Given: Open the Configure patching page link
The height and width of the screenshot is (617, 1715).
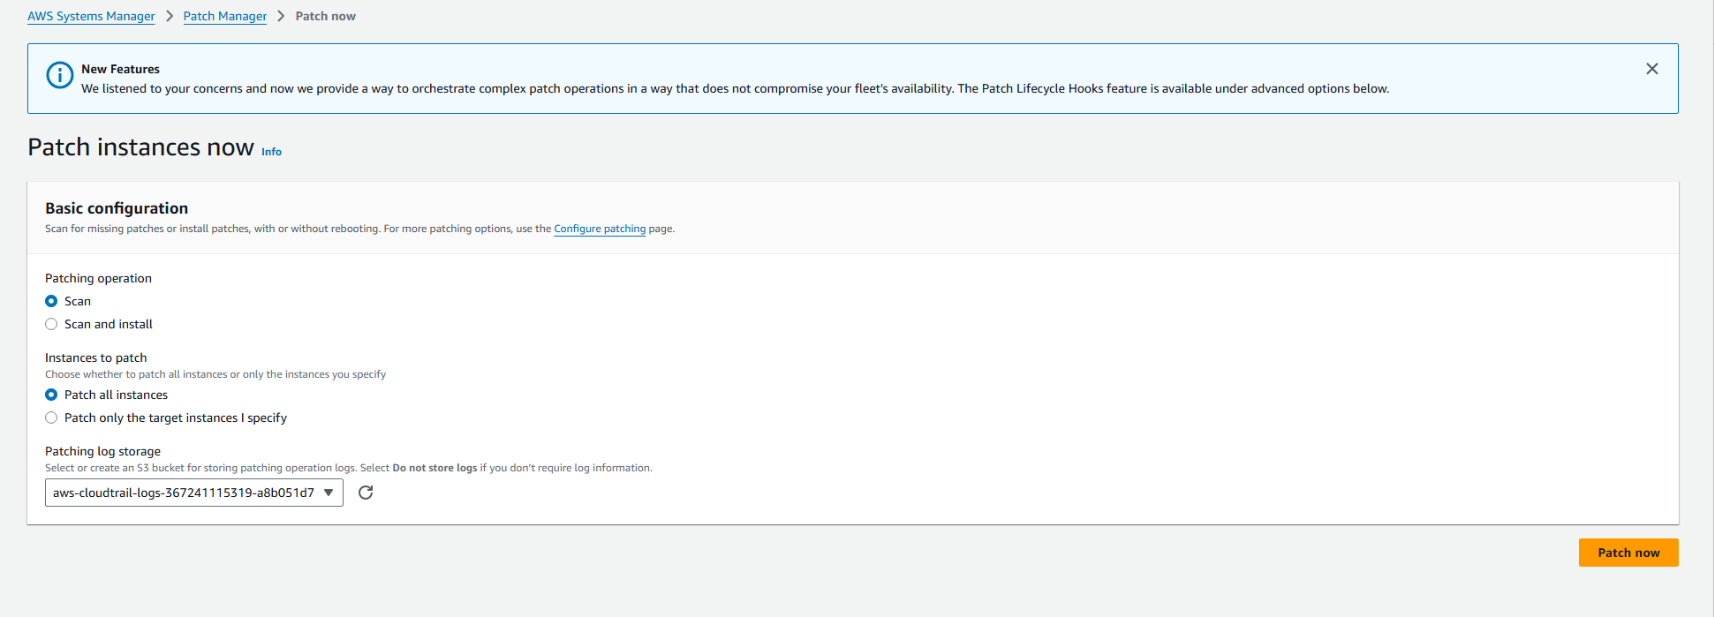Looking at the screenshot, I should [600, 229].
